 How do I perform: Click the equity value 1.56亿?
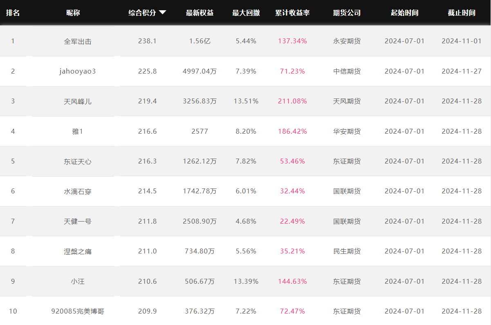[200, 41]
